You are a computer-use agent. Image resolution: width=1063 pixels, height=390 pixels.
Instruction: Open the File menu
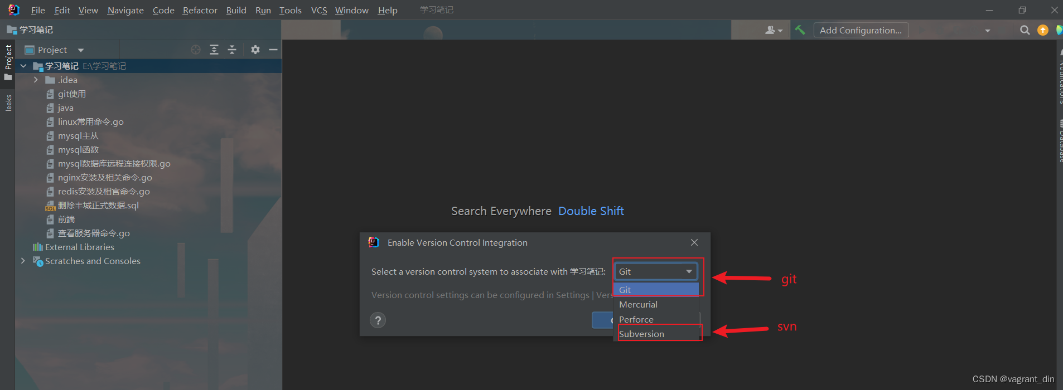[38, 10]
